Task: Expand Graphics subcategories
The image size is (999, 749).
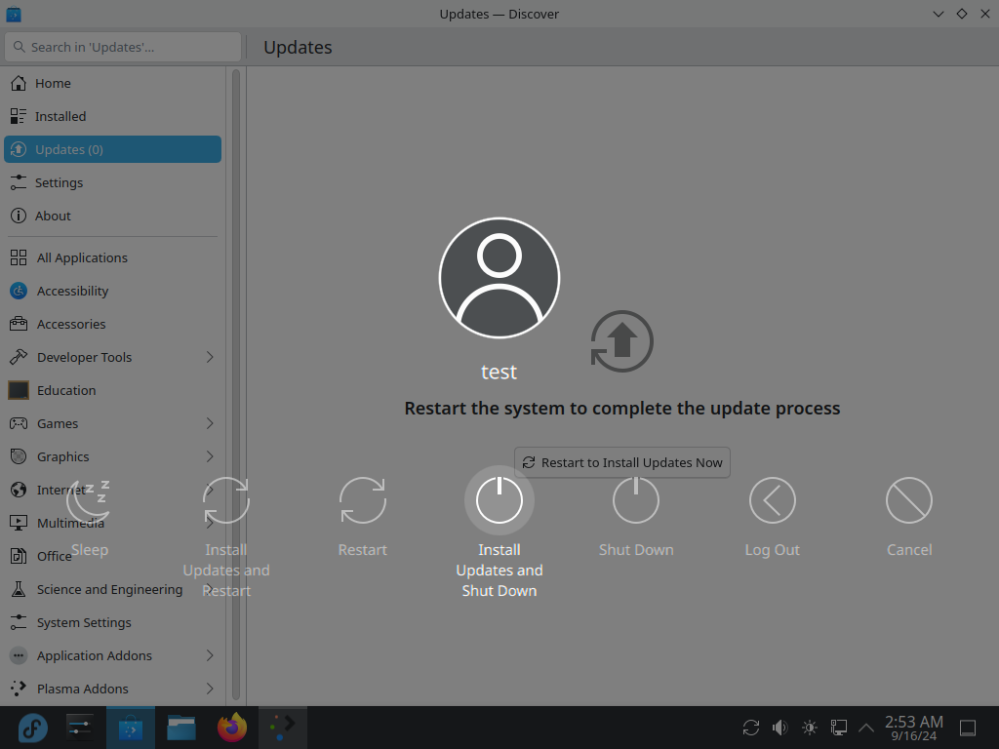Action: click(210, 456)
